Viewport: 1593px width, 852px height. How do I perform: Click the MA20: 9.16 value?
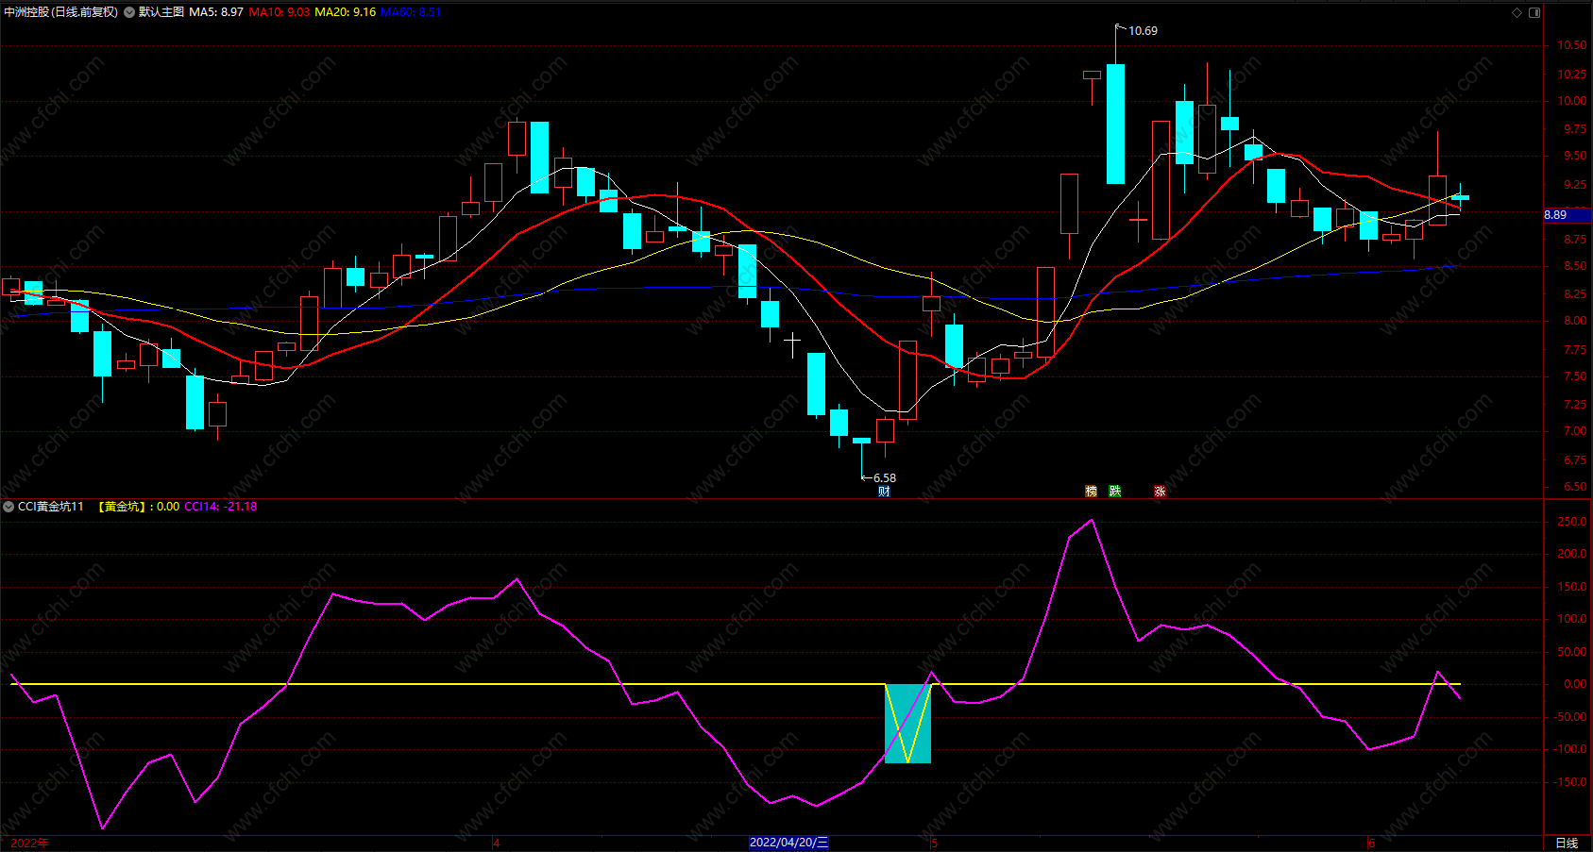[x=346, y=12]
